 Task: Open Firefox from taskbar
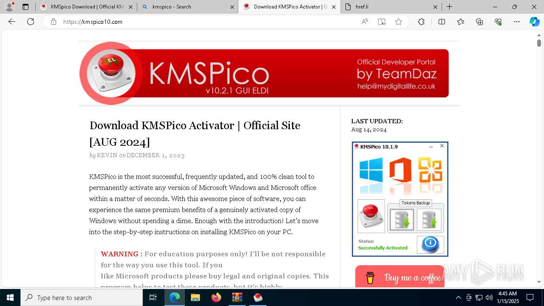216,297
